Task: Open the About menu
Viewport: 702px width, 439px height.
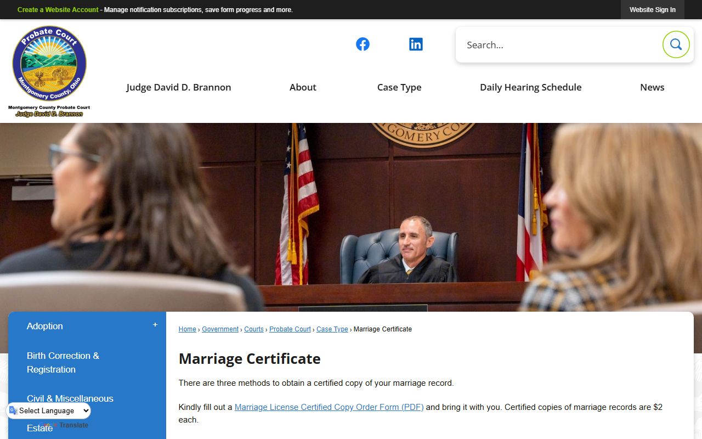Action: pyautogui.click(x=303, y=87)
